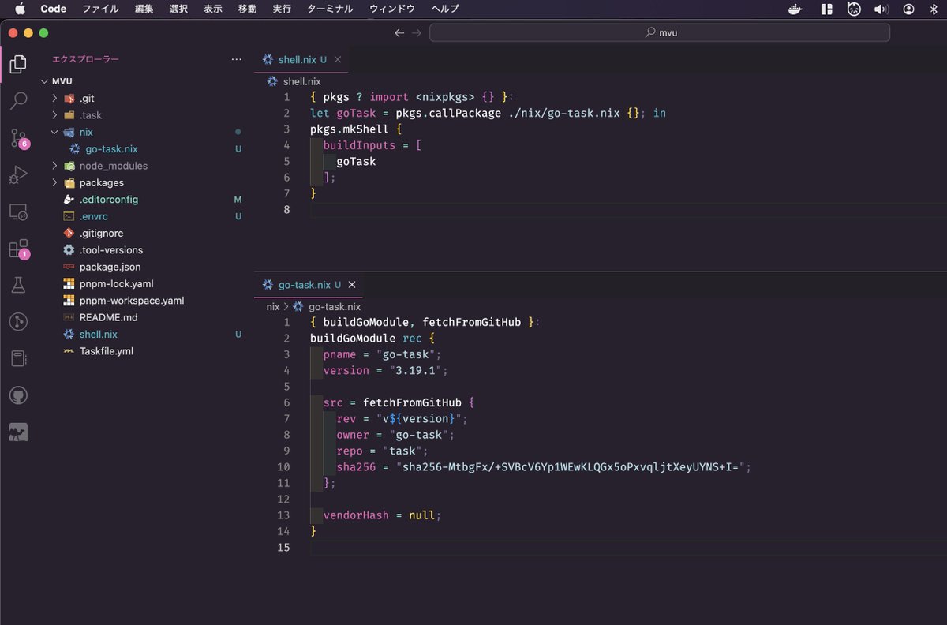Click the volume icon in menu bar
The image size is (947, 625).
point(881,9)
